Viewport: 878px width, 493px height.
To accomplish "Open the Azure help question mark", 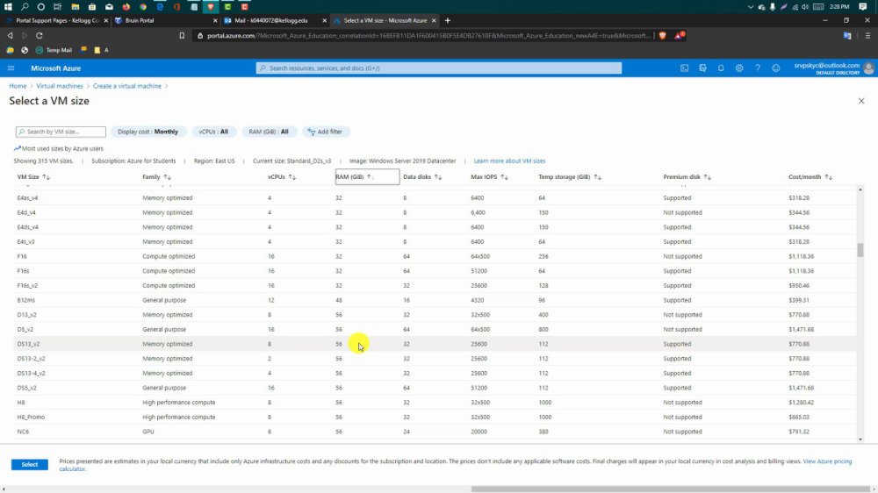I will (758, 68).
